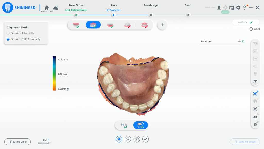The height and width of the screenshot is (149, 264).
Task: Adjust the 0.20mm color scale stepper arrows
Action: coord(68,89)
